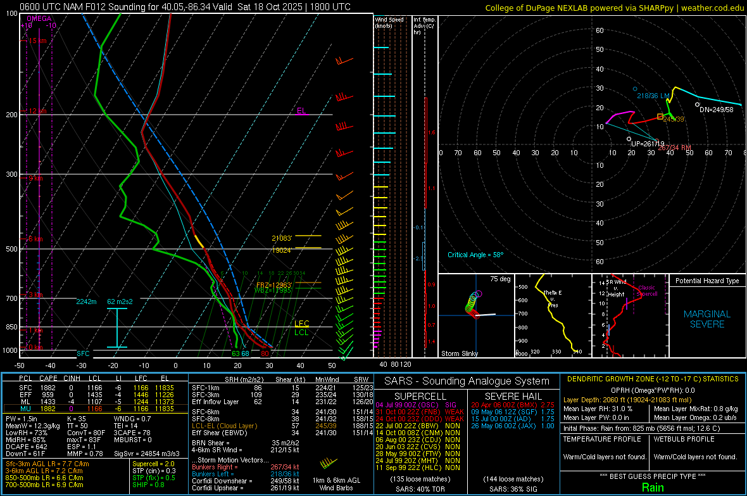Click the 'Wind Speed (knots)' panel header
Screen dimensions: 747x496
point(389,22)
